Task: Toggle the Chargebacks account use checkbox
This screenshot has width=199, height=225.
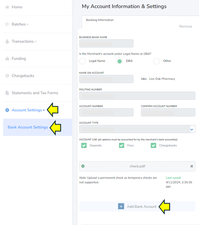Action: click(153, 145)
